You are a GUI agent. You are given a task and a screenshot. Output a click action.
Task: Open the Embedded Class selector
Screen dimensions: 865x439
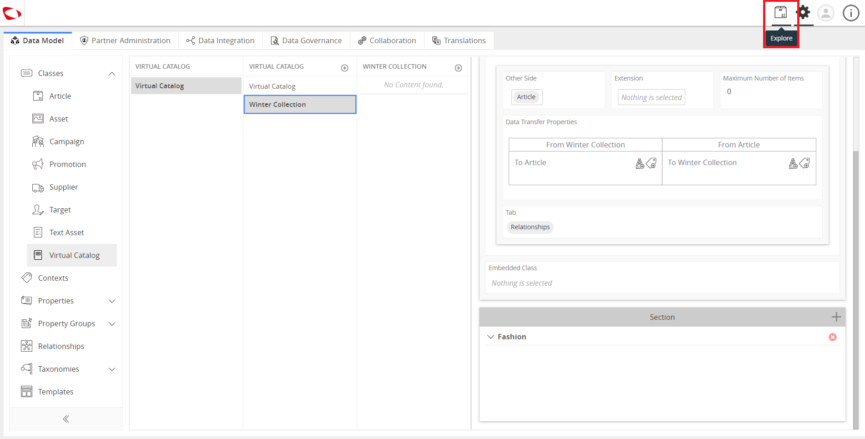pyautogui.click(x=521, y=283)
